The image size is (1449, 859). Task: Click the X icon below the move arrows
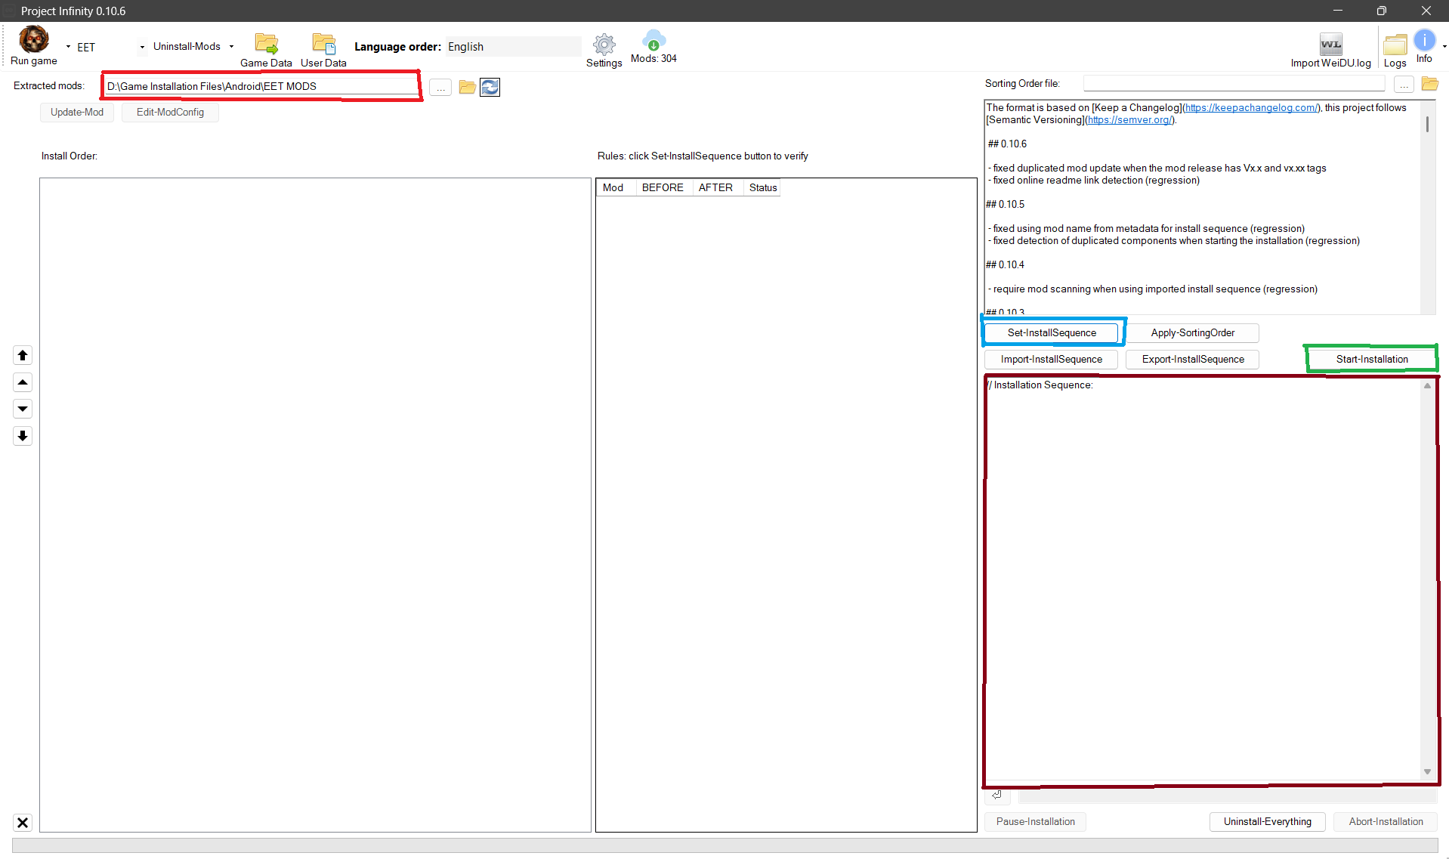pyautogui.click(x=23, y=823)
